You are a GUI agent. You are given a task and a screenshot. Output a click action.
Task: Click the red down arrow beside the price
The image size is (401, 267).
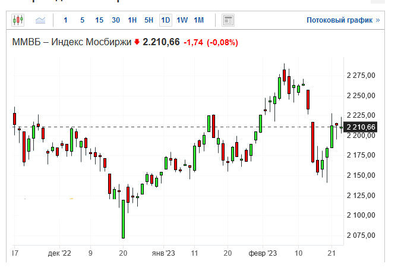(137, 43)
